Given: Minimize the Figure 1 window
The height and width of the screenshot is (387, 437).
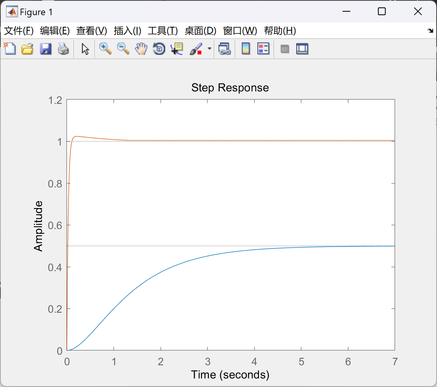Looking at the screenshot, I should [346, 11].
